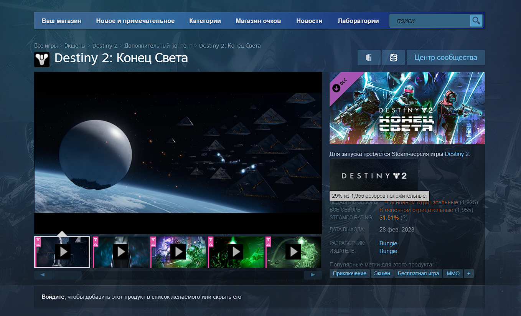The height and width of the screenshot is (316, 521).
Task: Open the Категории menu
Action: coord(205,21)
